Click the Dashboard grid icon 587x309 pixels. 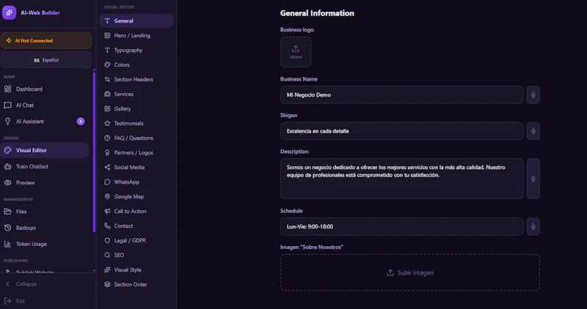point(7,89)
